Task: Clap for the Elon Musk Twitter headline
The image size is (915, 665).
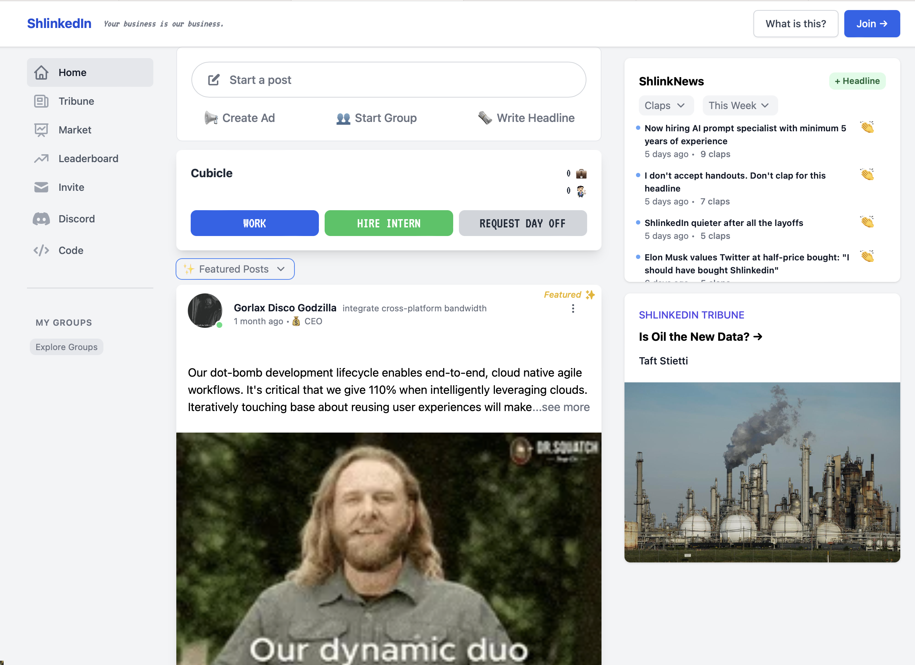Action: click(x=867, y=256)
